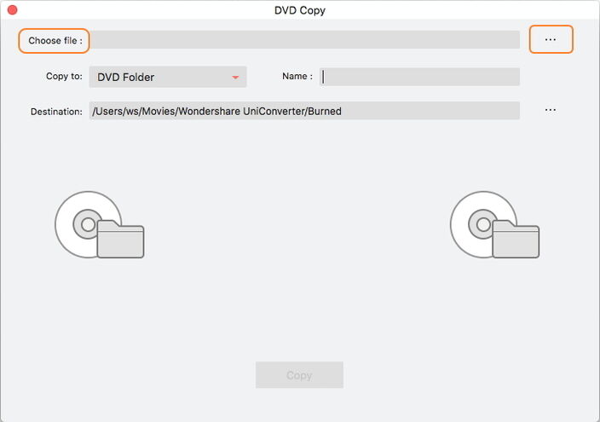Select the target DVD folder icon on the right
This screenshot has height=422, width=600.
(x=494, y=225)
